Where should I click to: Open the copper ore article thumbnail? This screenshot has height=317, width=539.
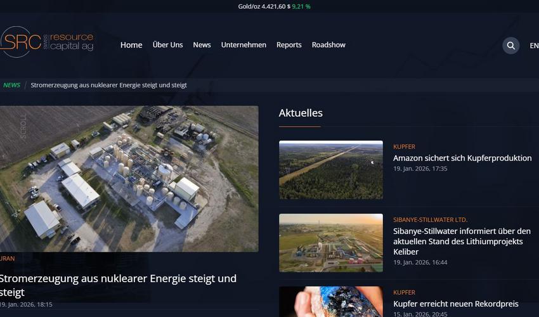[x=331, y=302]
